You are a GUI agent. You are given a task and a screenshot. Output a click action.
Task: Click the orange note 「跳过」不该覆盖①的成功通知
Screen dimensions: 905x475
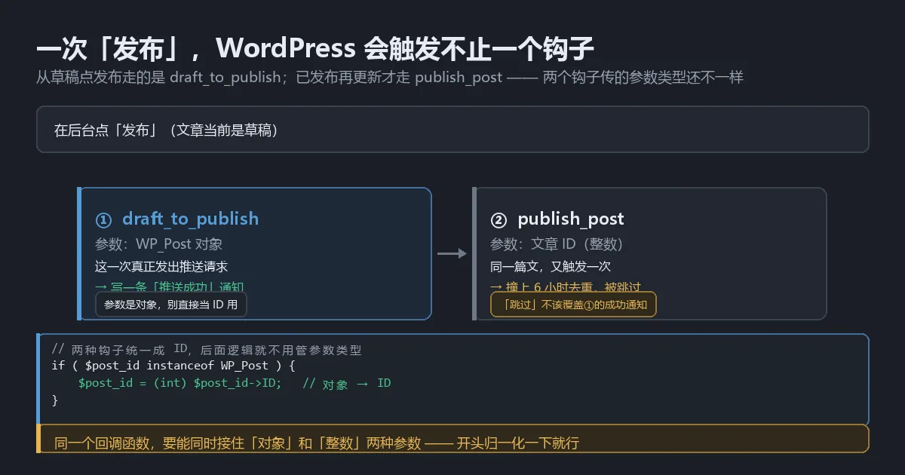click(x=573, y=305)
